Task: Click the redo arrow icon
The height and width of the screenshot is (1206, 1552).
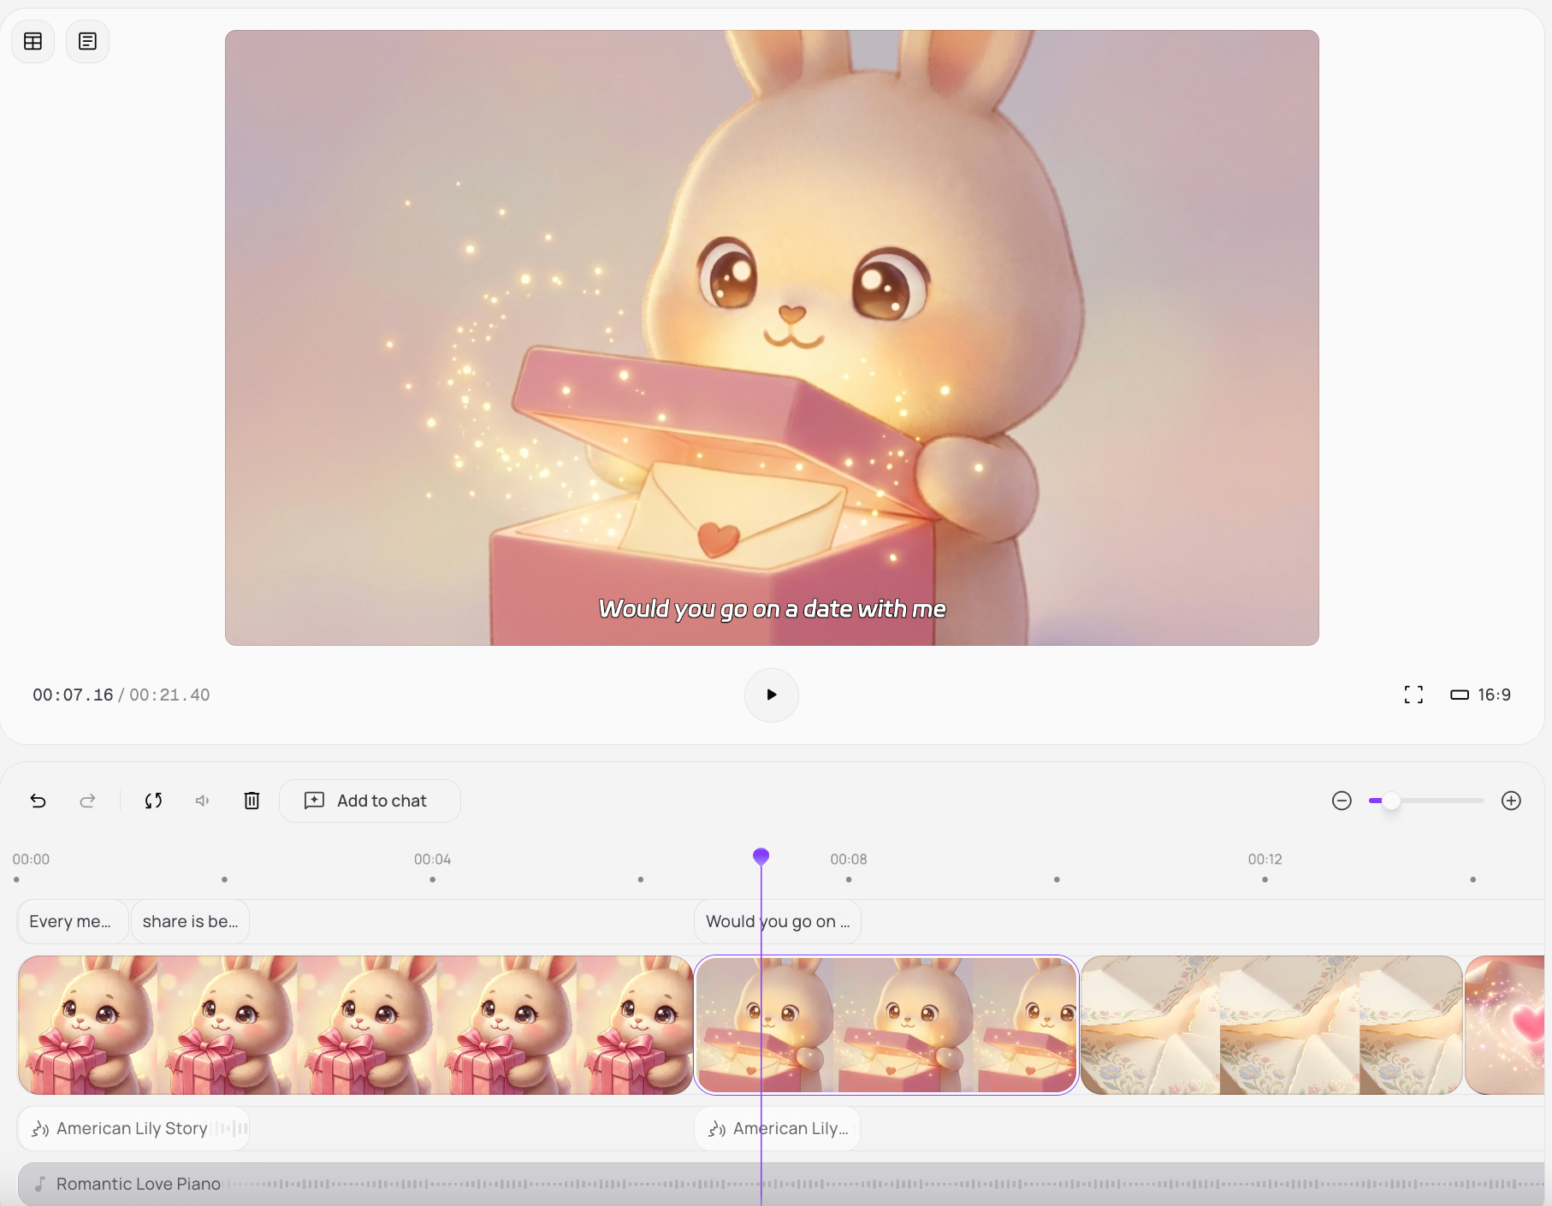Action: tap(87, 801)
